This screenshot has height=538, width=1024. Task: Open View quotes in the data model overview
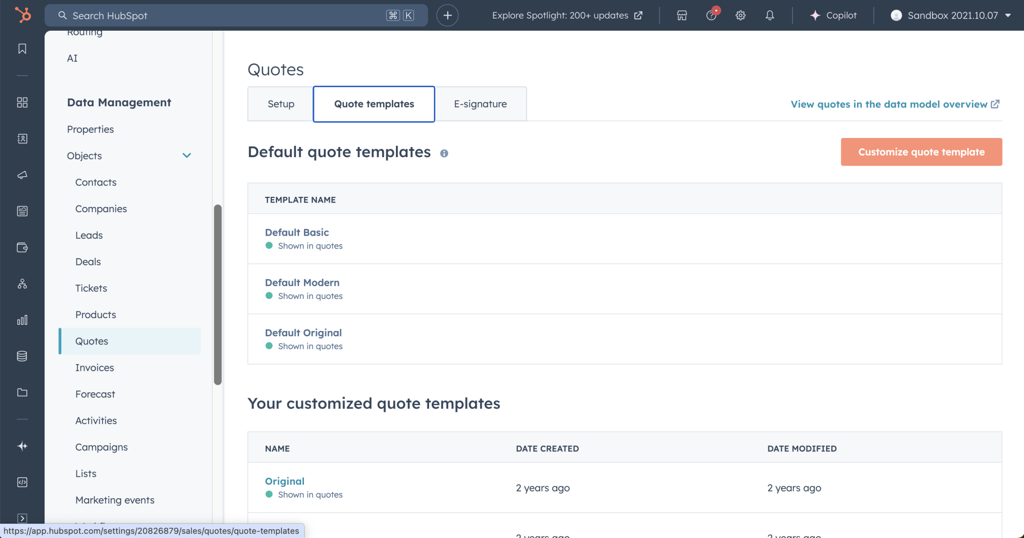(x=895, y=104)
